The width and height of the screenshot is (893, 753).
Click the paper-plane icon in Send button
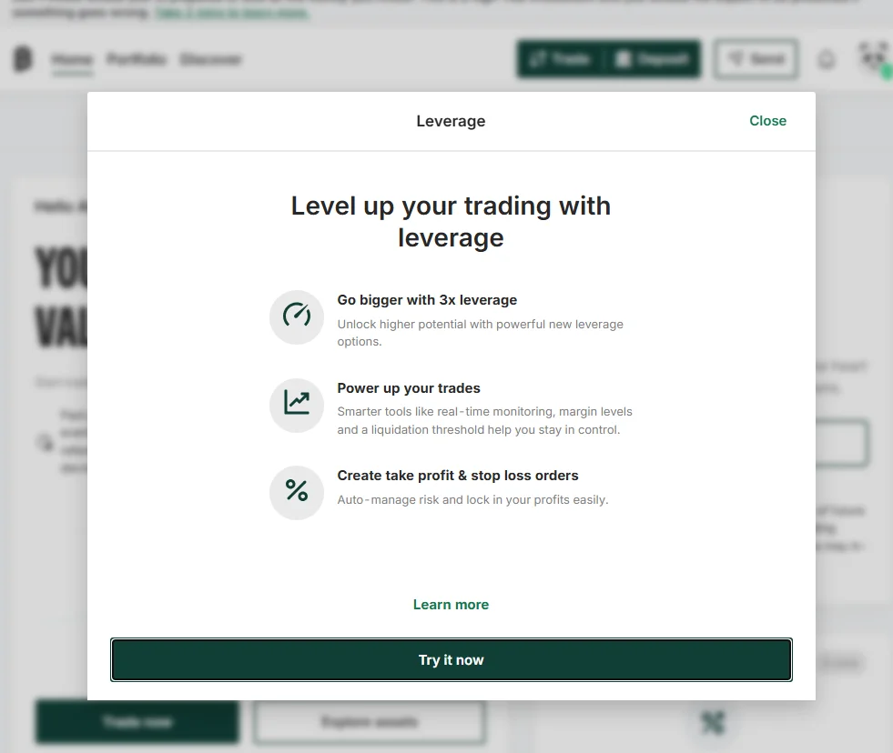[x=734, y=58]
